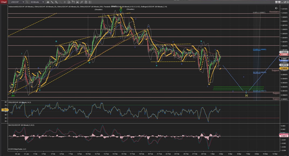Click the 38.20% Fibonacci level label
The image size is (289, 156).
click(260, 72)
